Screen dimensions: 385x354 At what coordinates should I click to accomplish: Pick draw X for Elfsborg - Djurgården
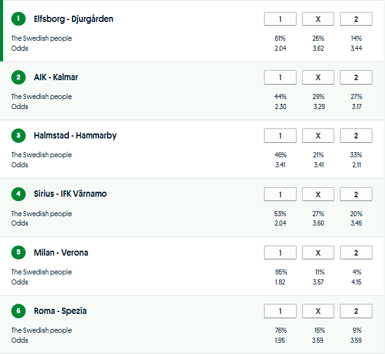[318, 19]
